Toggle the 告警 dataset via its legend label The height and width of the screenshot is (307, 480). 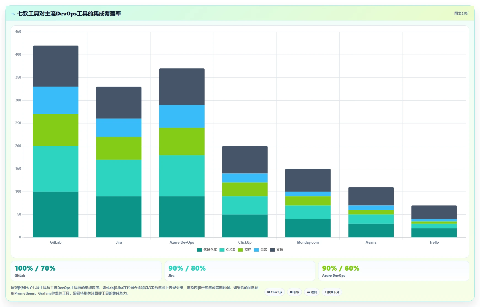tap(264, 250)
